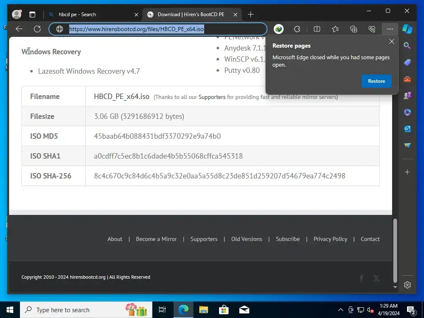Open the Privacy Policy footer link
This screenshot has height=318, width=424.
330,239
